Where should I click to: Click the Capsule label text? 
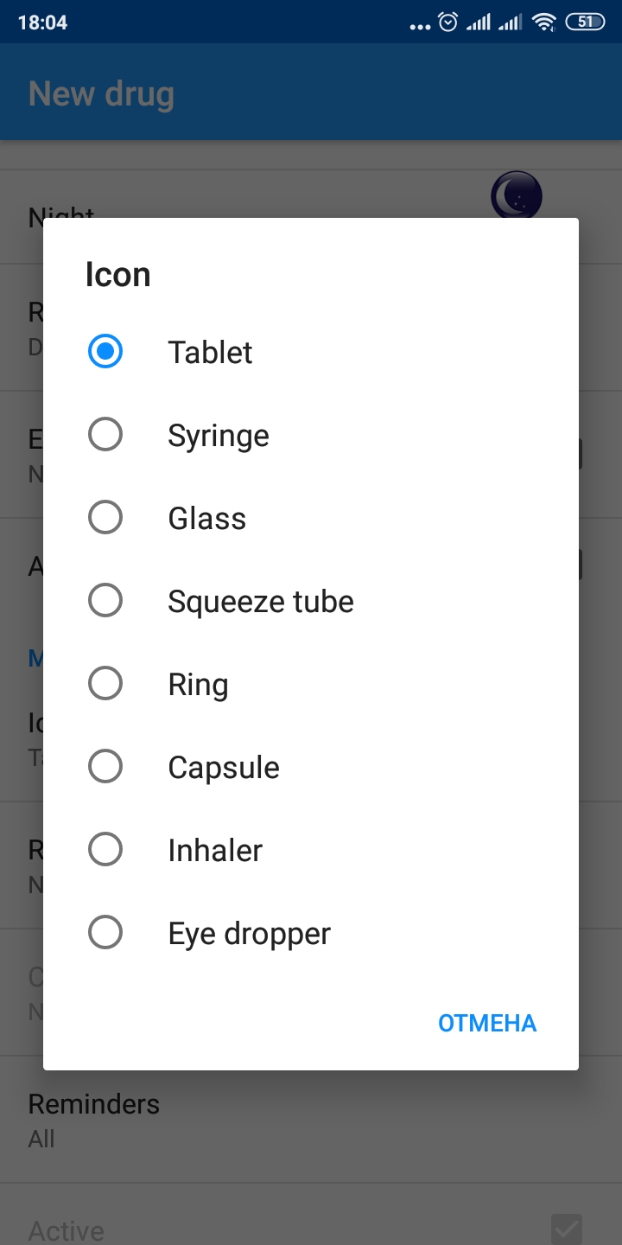pos(224,768)
